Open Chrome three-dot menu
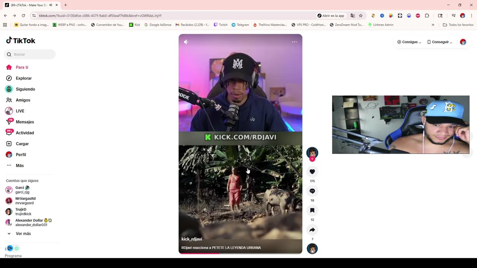 (x=471, y=16)
